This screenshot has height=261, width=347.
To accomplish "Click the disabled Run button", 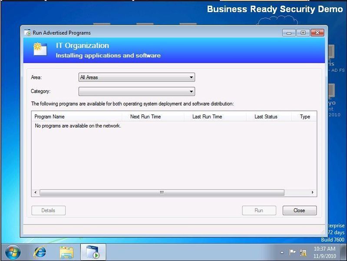I will click(x=259, y=211).
